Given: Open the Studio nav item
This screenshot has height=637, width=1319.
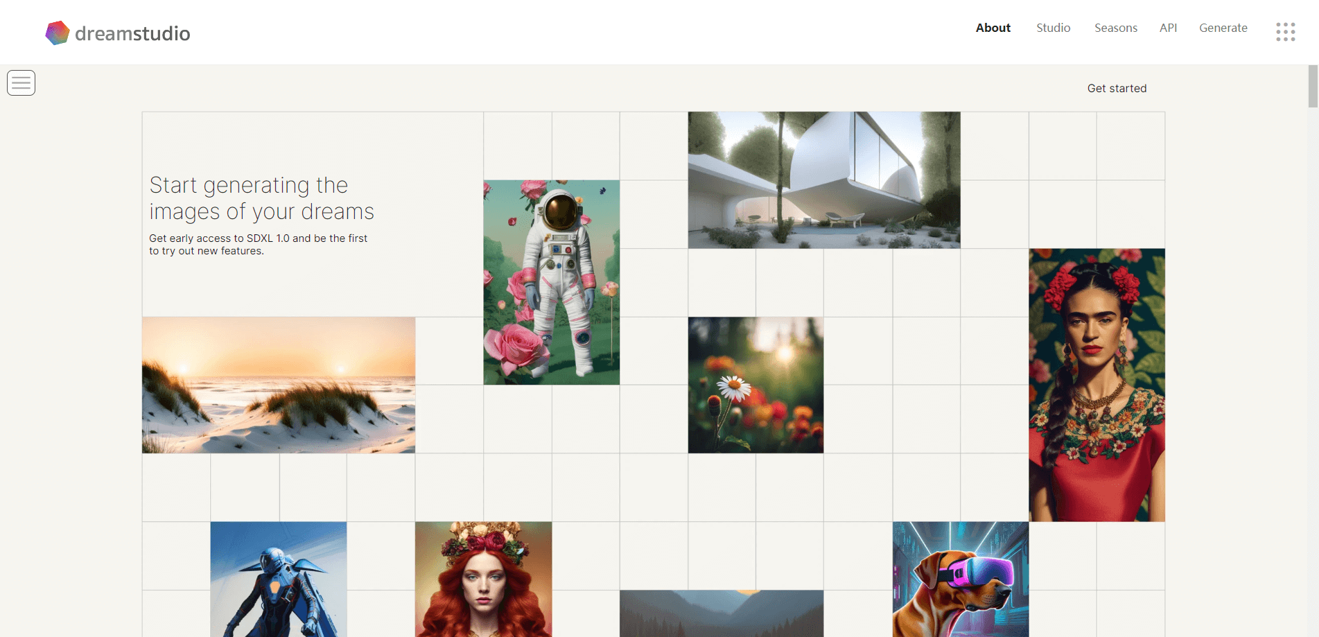Looking at the screenshot, I should (1054, 28).
